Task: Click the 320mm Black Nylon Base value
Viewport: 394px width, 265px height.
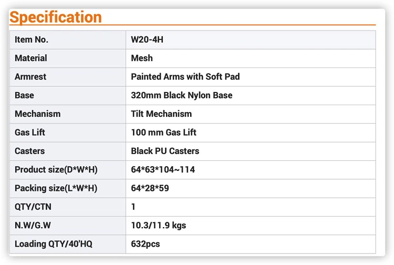Action: click(181, 95)
